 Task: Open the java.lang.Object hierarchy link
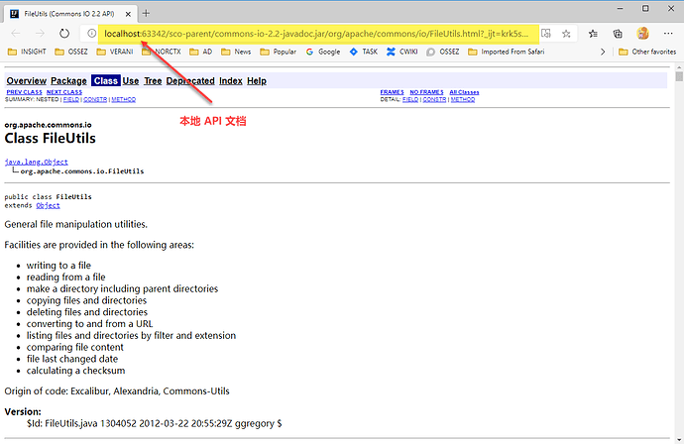coord(37,162)
